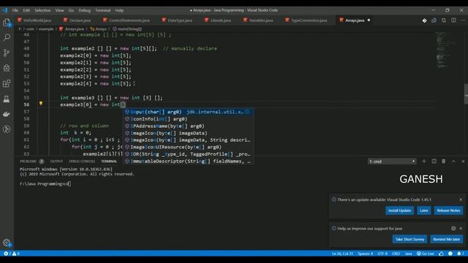Click the diamond run icon in editor toolbar
Screen dimensions: 468x263
click(x=424, y=20)
